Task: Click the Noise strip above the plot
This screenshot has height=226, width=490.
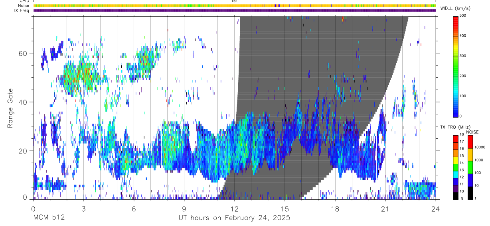Action: (235, 6)
